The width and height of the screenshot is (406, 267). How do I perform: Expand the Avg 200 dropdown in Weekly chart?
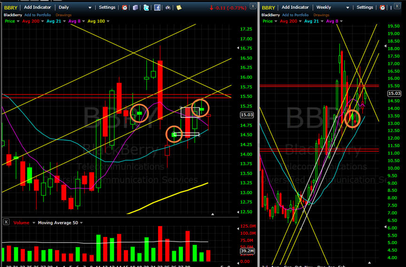tap(300, 21)
